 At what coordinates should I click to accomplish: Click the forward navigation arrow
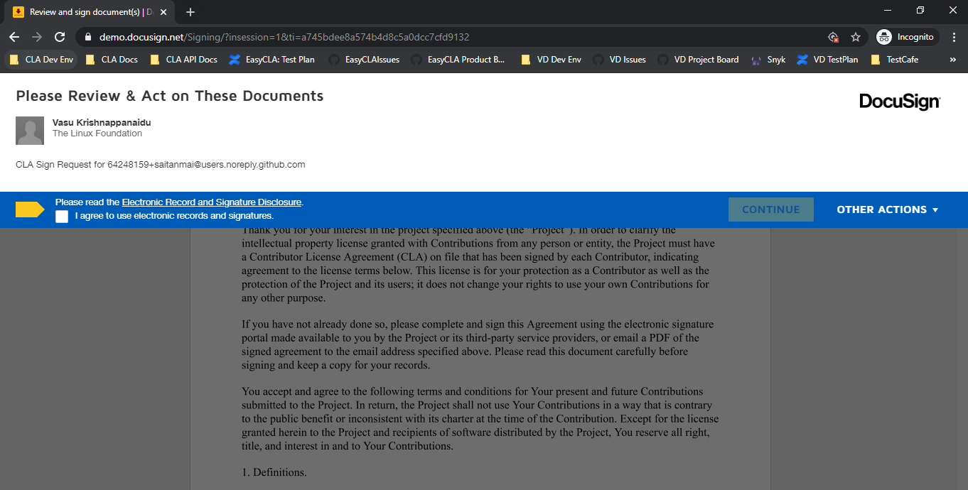tap(37, 36)
